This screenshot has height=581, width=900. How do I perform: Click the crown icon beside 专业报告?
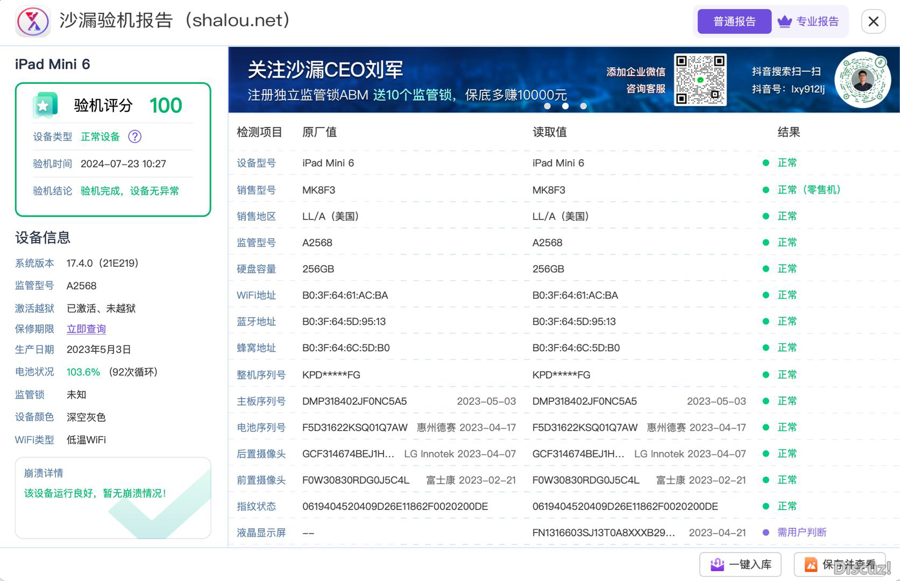point(785,22)
